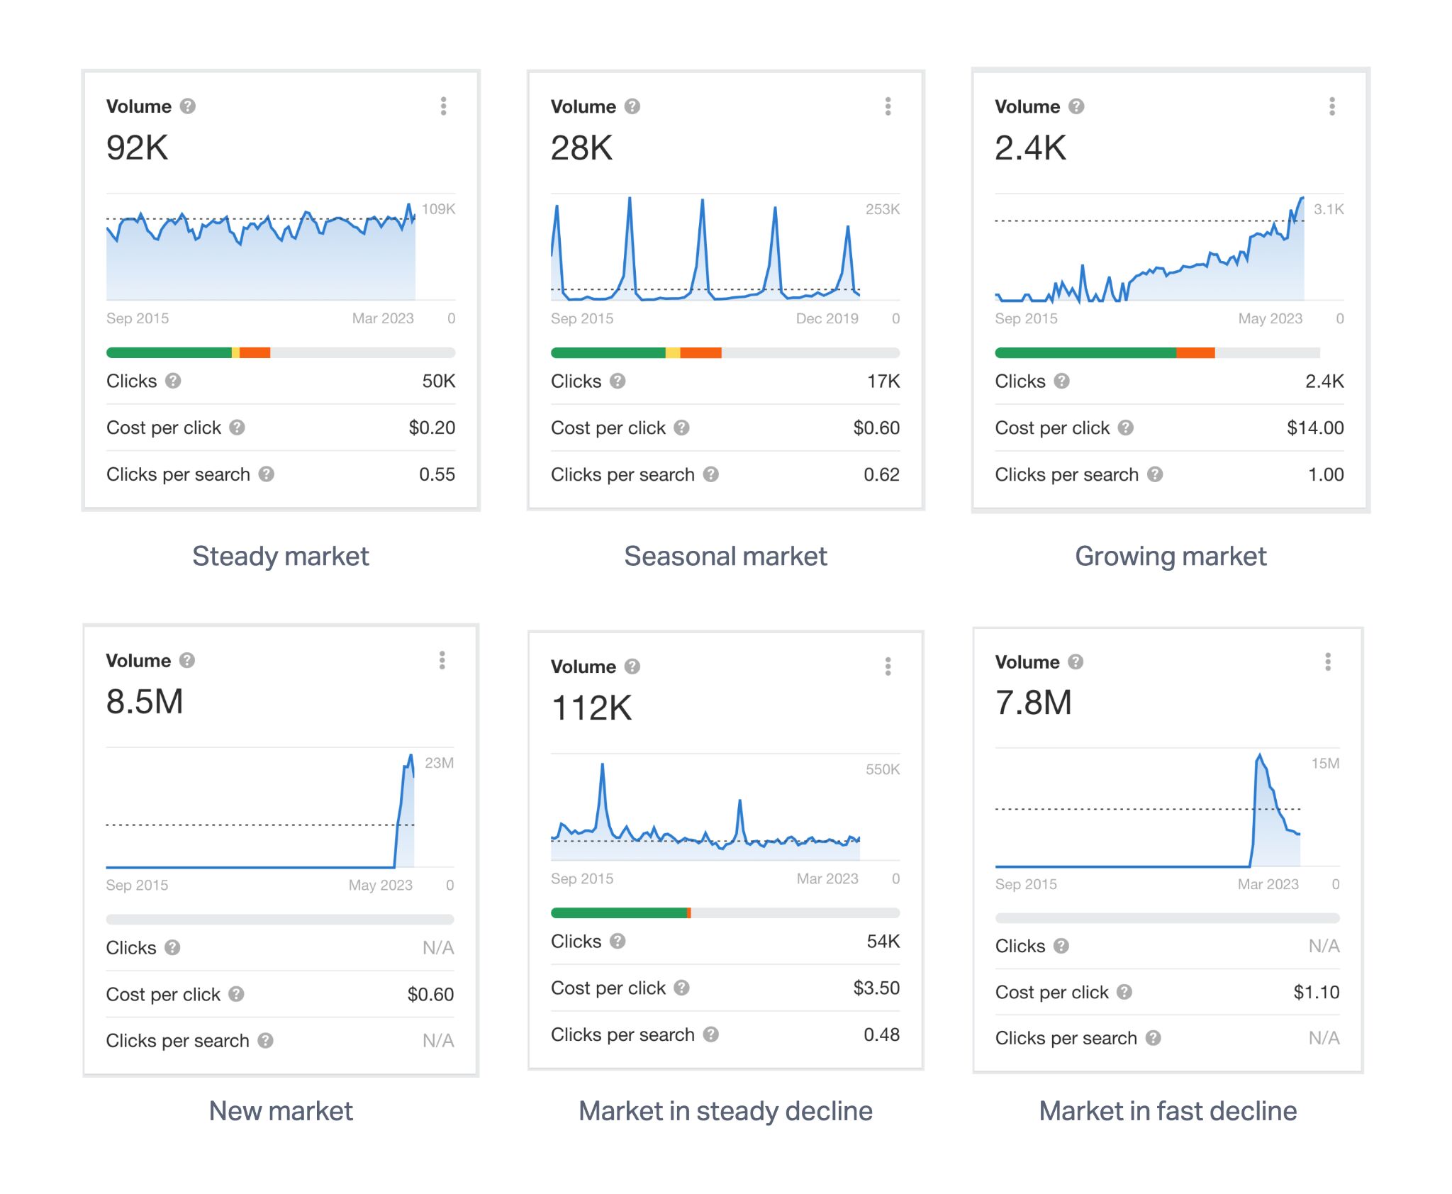This screenshot has width=1452, height=1194.
Task: Click the Clicks per search help icon on the Steady market card
Action: coord(266,474)
